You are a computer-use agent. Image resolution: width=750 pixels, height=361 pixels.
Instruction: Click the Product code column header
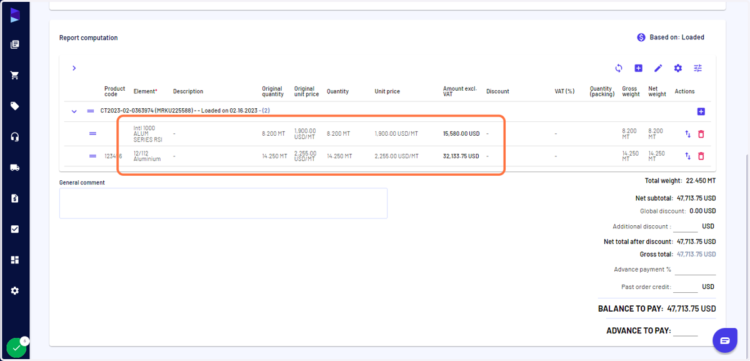click(115, 91)
